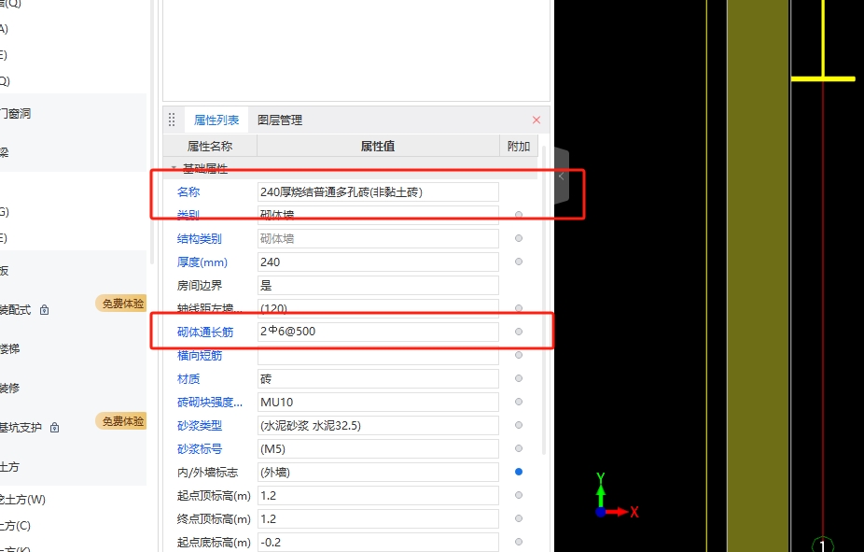Click the 属性名称 column header
Screen dimensions: 864x552
(210, 146)
